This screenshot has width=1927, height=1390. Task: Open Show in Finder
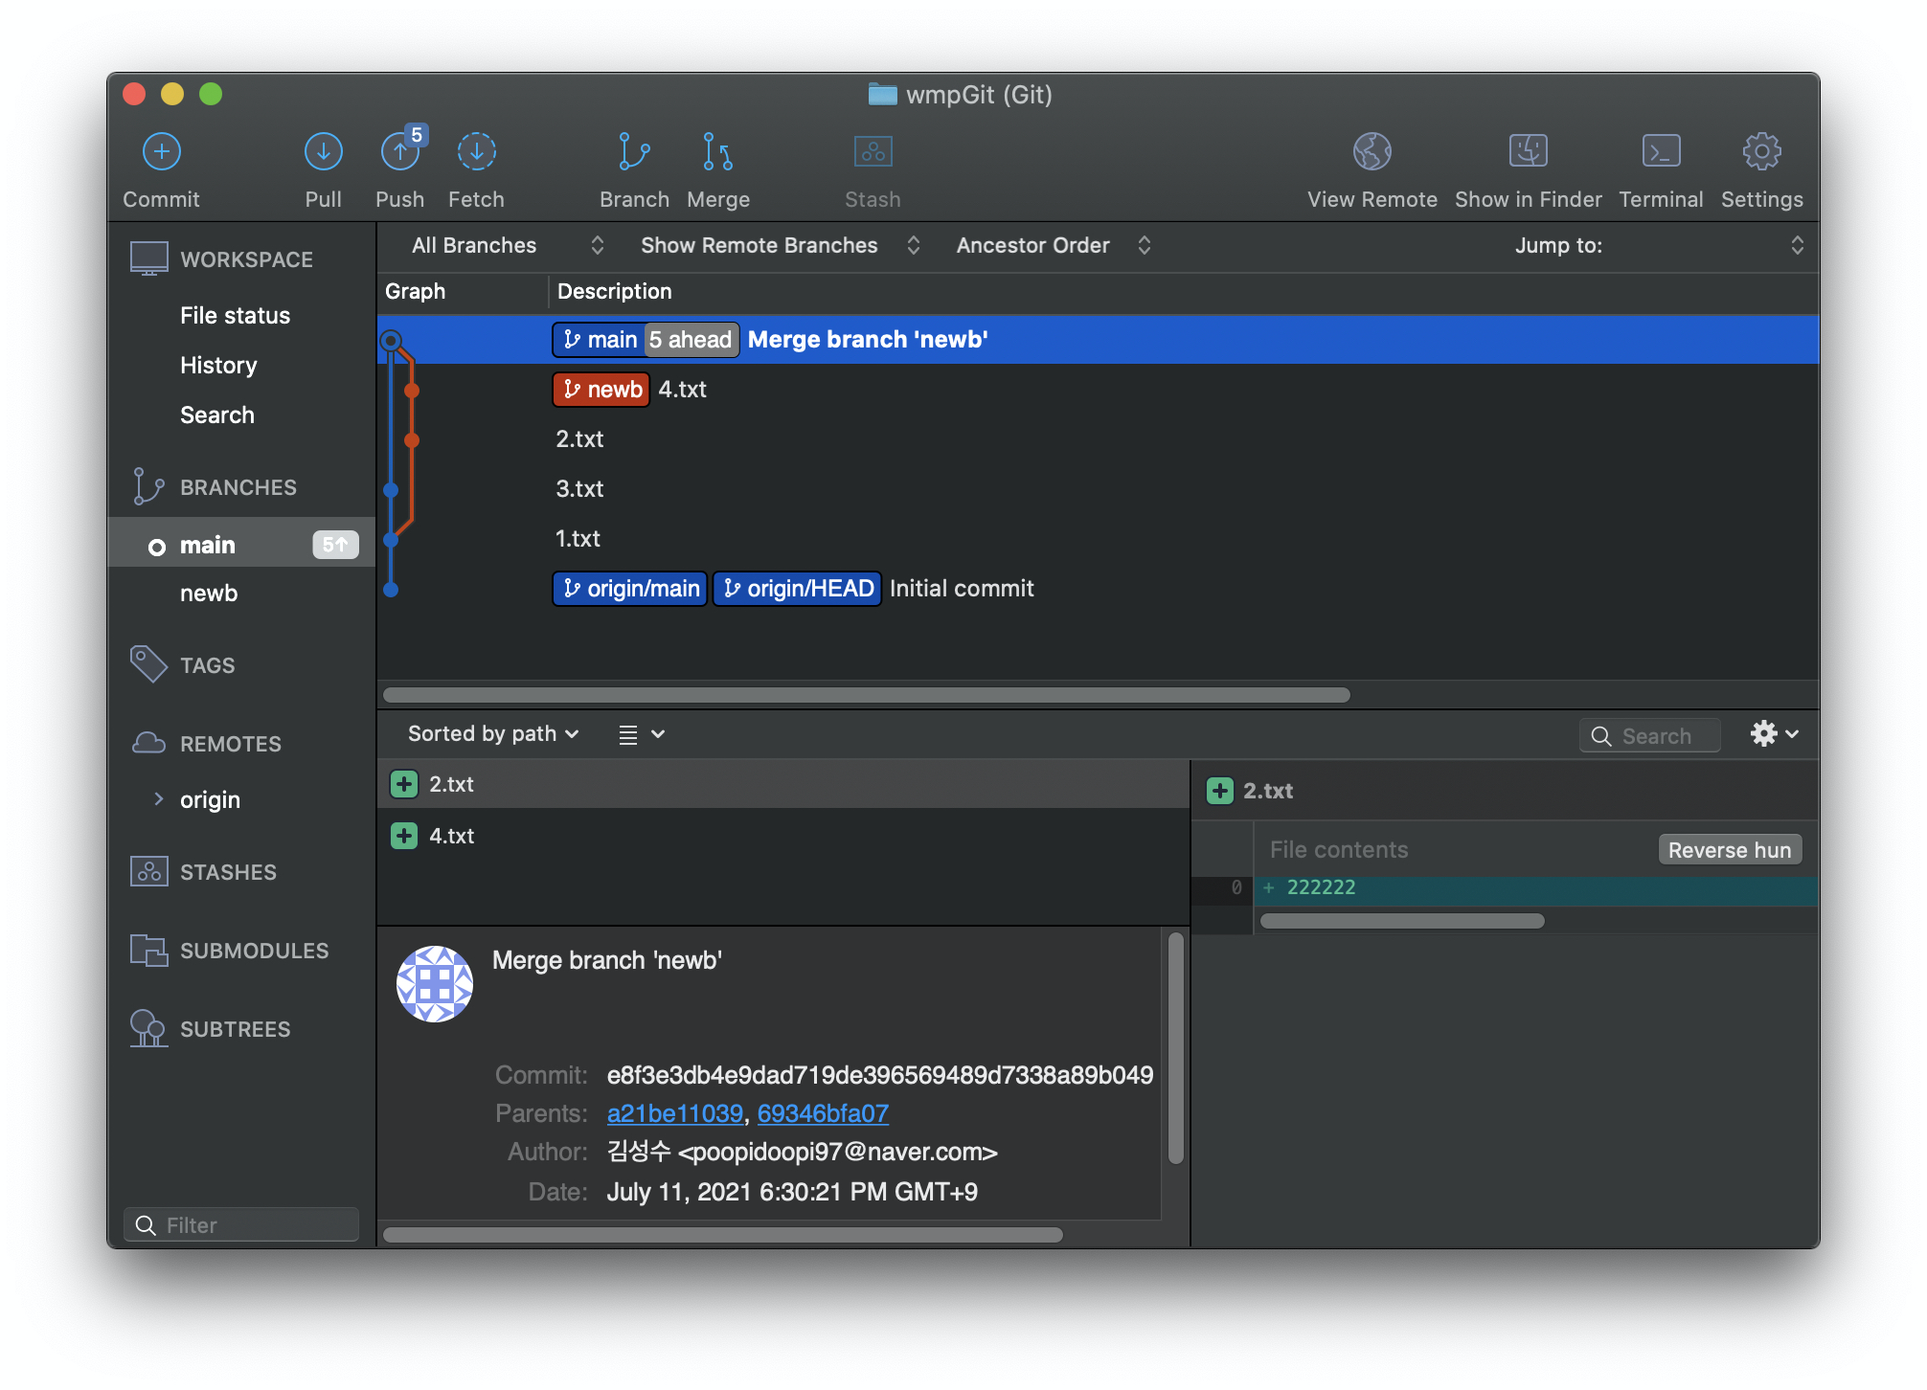1527,152
